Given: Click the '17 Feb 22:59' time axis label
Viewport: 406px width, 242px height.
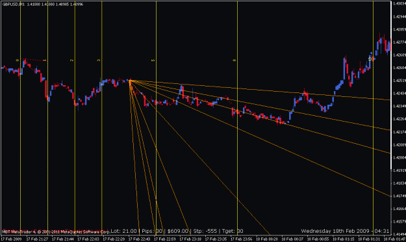Looking at the screenshot, I should point(165,239).
